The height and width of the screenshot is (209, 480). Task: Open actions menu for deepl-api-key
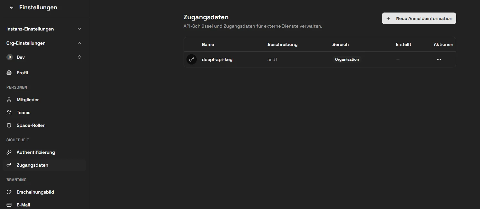click(439, 59)
